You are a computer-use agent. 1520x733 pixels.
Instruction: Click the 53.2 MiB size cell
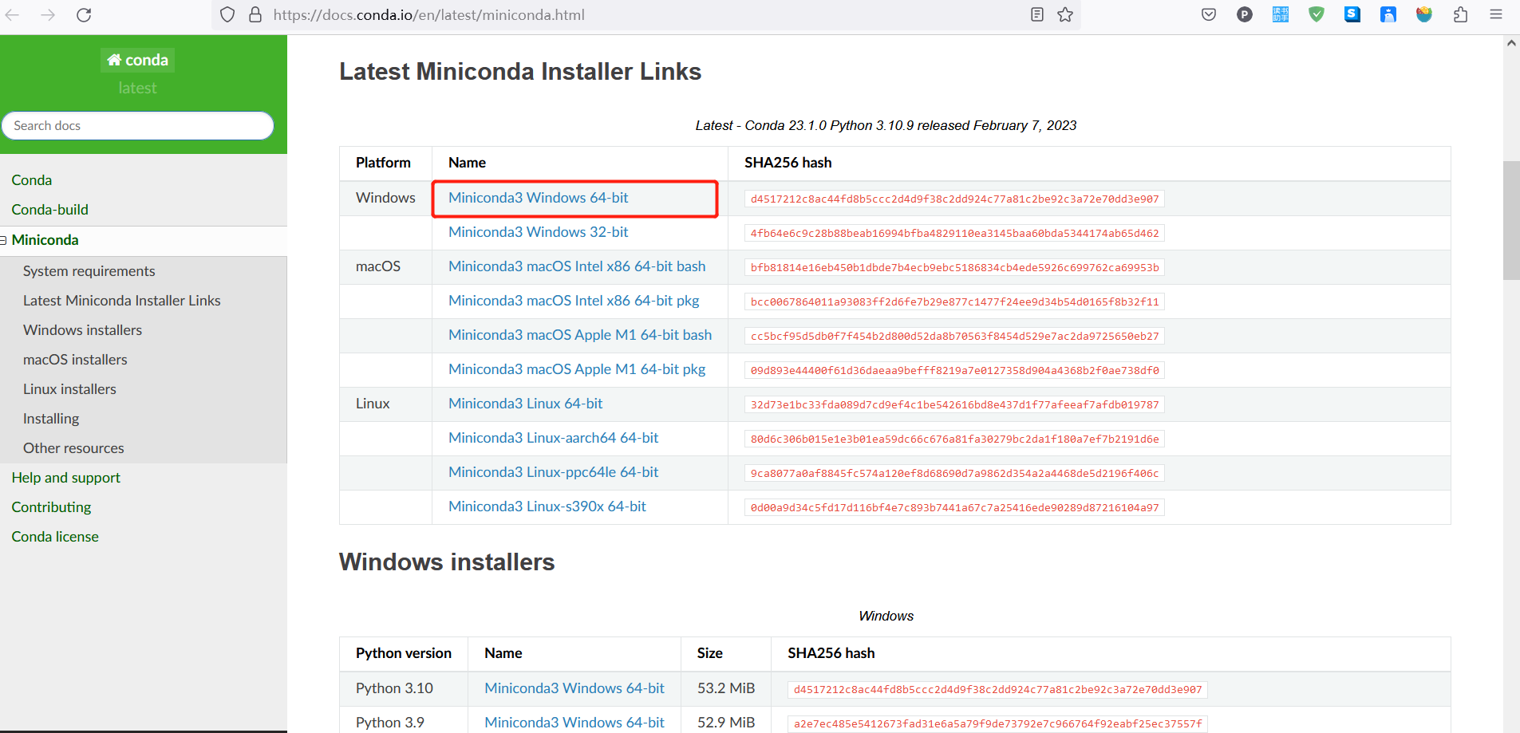(x=726, y=688)
